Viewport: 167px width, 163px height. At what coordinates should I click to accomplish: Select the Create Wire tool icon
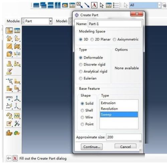(x=9, y=46)
